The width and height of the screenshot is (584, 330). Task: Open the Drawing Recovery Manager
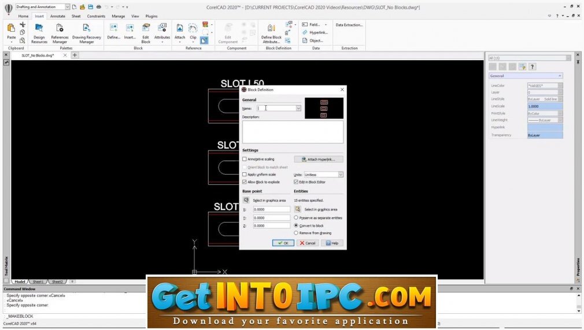coord(86,28)
